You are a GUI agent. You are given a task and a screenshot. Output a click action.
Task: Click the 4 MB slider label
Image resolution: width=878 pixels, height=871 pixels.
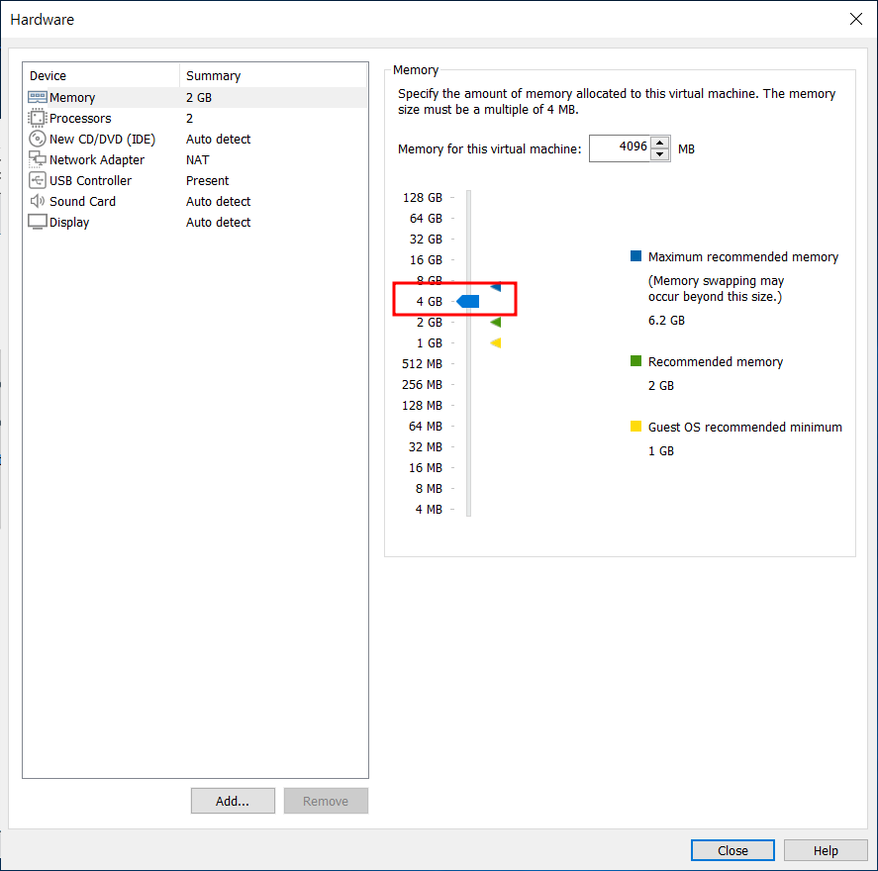point(429,510)
